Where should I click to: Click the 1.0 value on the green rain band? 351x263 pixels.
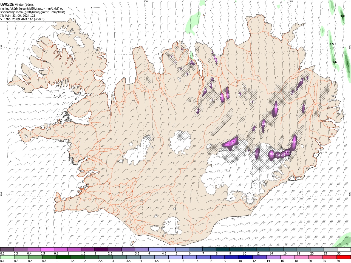(x=342, y=16)
